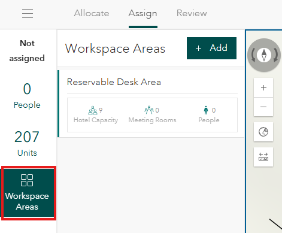Image resolution: width=282 pixels, height=233 pixels.
Task: Zoom out of the map
Action: click(263, 107)
